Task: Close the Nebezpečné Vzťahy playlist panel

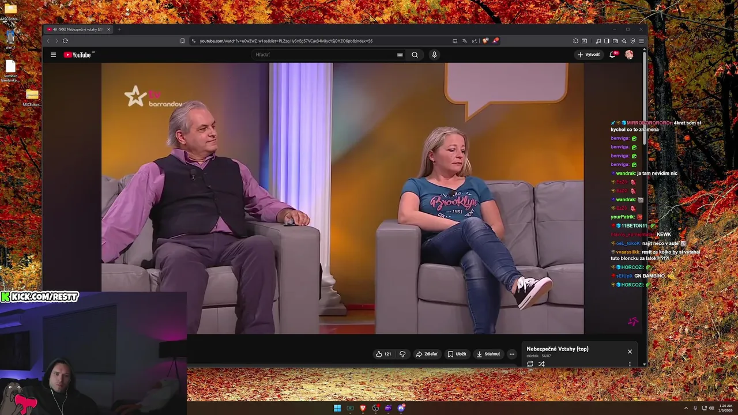Action: (630, 352)
